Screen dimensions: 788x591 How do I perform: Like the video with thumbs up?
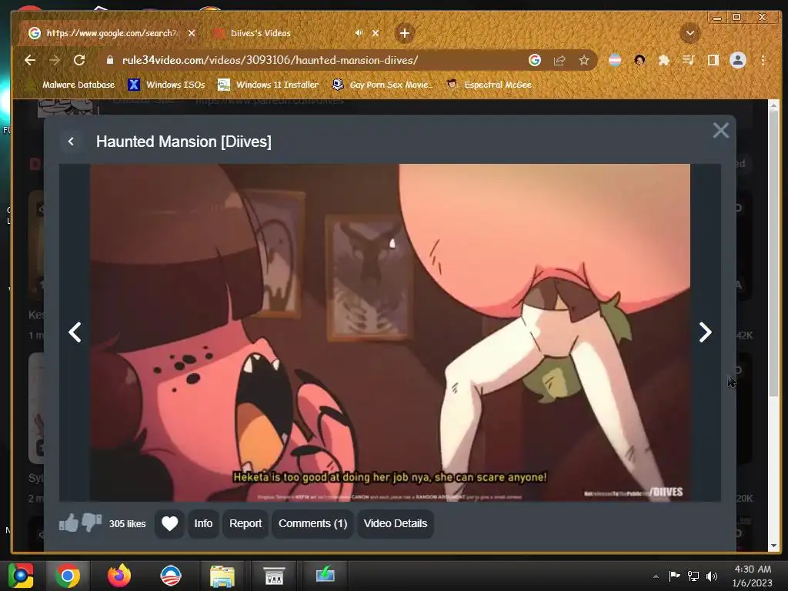(68, 523)
